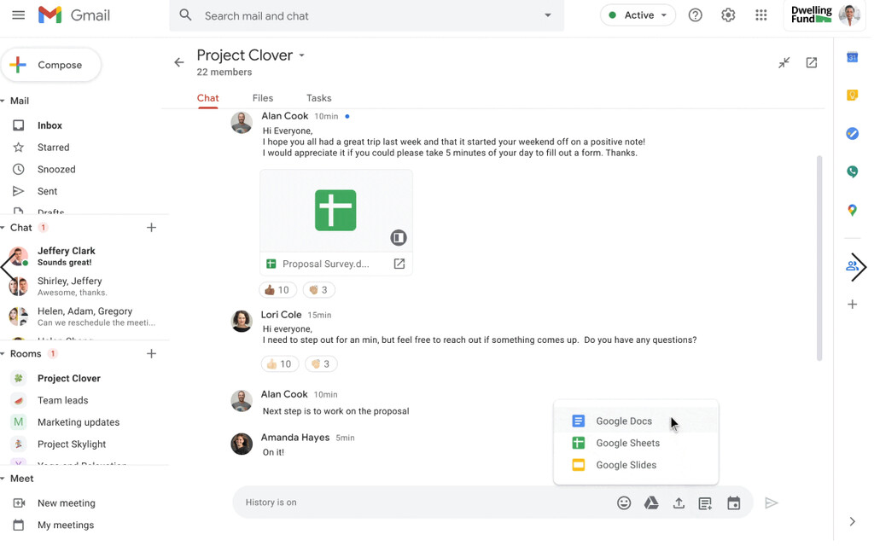Image resolution: width=874 pixels, height=546 pixels.
Task: Collapse the Meet section
Action: click(3, 479)
